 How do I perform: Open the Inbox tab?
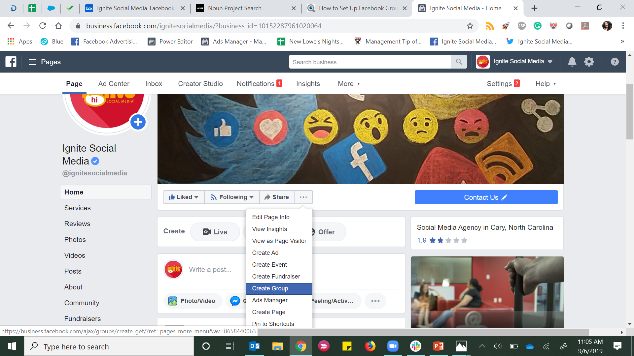[154, 84]
